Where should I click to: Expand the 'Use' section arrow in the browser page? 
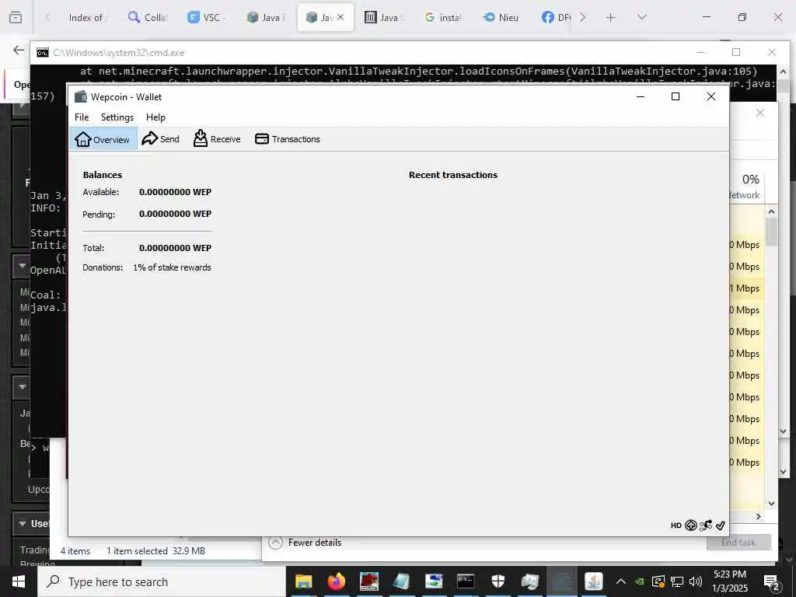click(23, 523)
